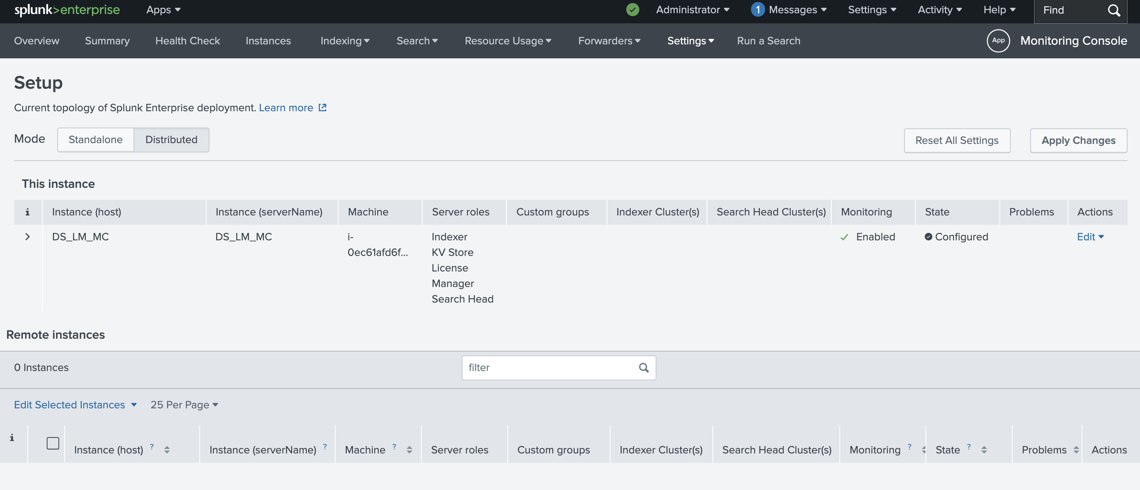Select the Distributed mode option
The image size is (1140, 490).
coord(171,140)
